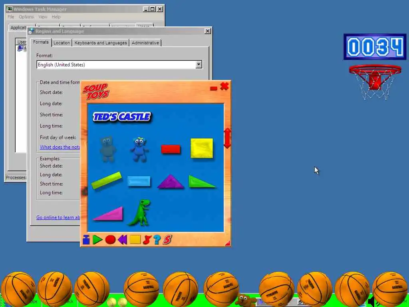
Task: Close the Region and Language dialog
Action: tap(208, 31)
